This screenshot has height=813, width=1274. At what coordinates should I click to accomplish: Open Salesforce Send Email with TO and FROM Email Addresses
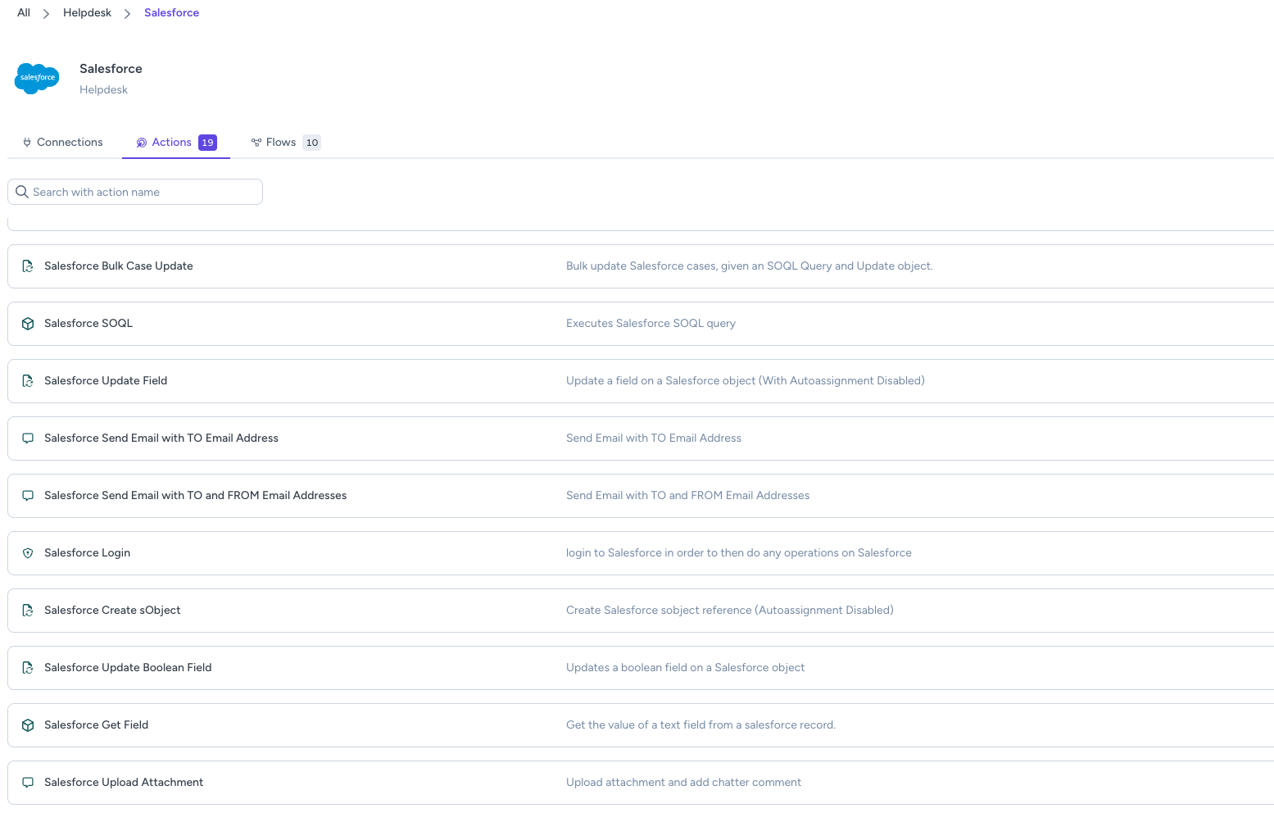coord(641,496)
